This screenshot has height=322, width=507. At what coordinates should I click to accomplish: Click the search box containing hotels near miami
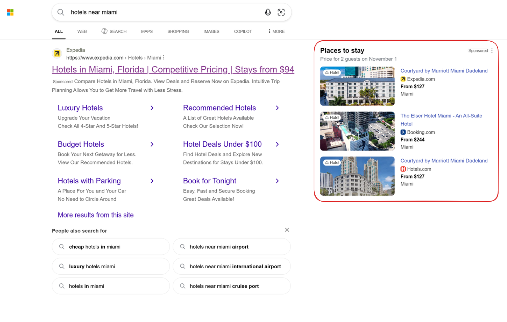coord(172,12)
